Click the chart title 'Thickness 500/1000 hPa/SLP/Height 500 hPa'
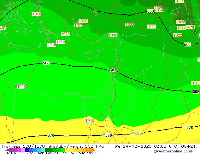Viewport: 200px width, 154px height. tap(52, 146)
